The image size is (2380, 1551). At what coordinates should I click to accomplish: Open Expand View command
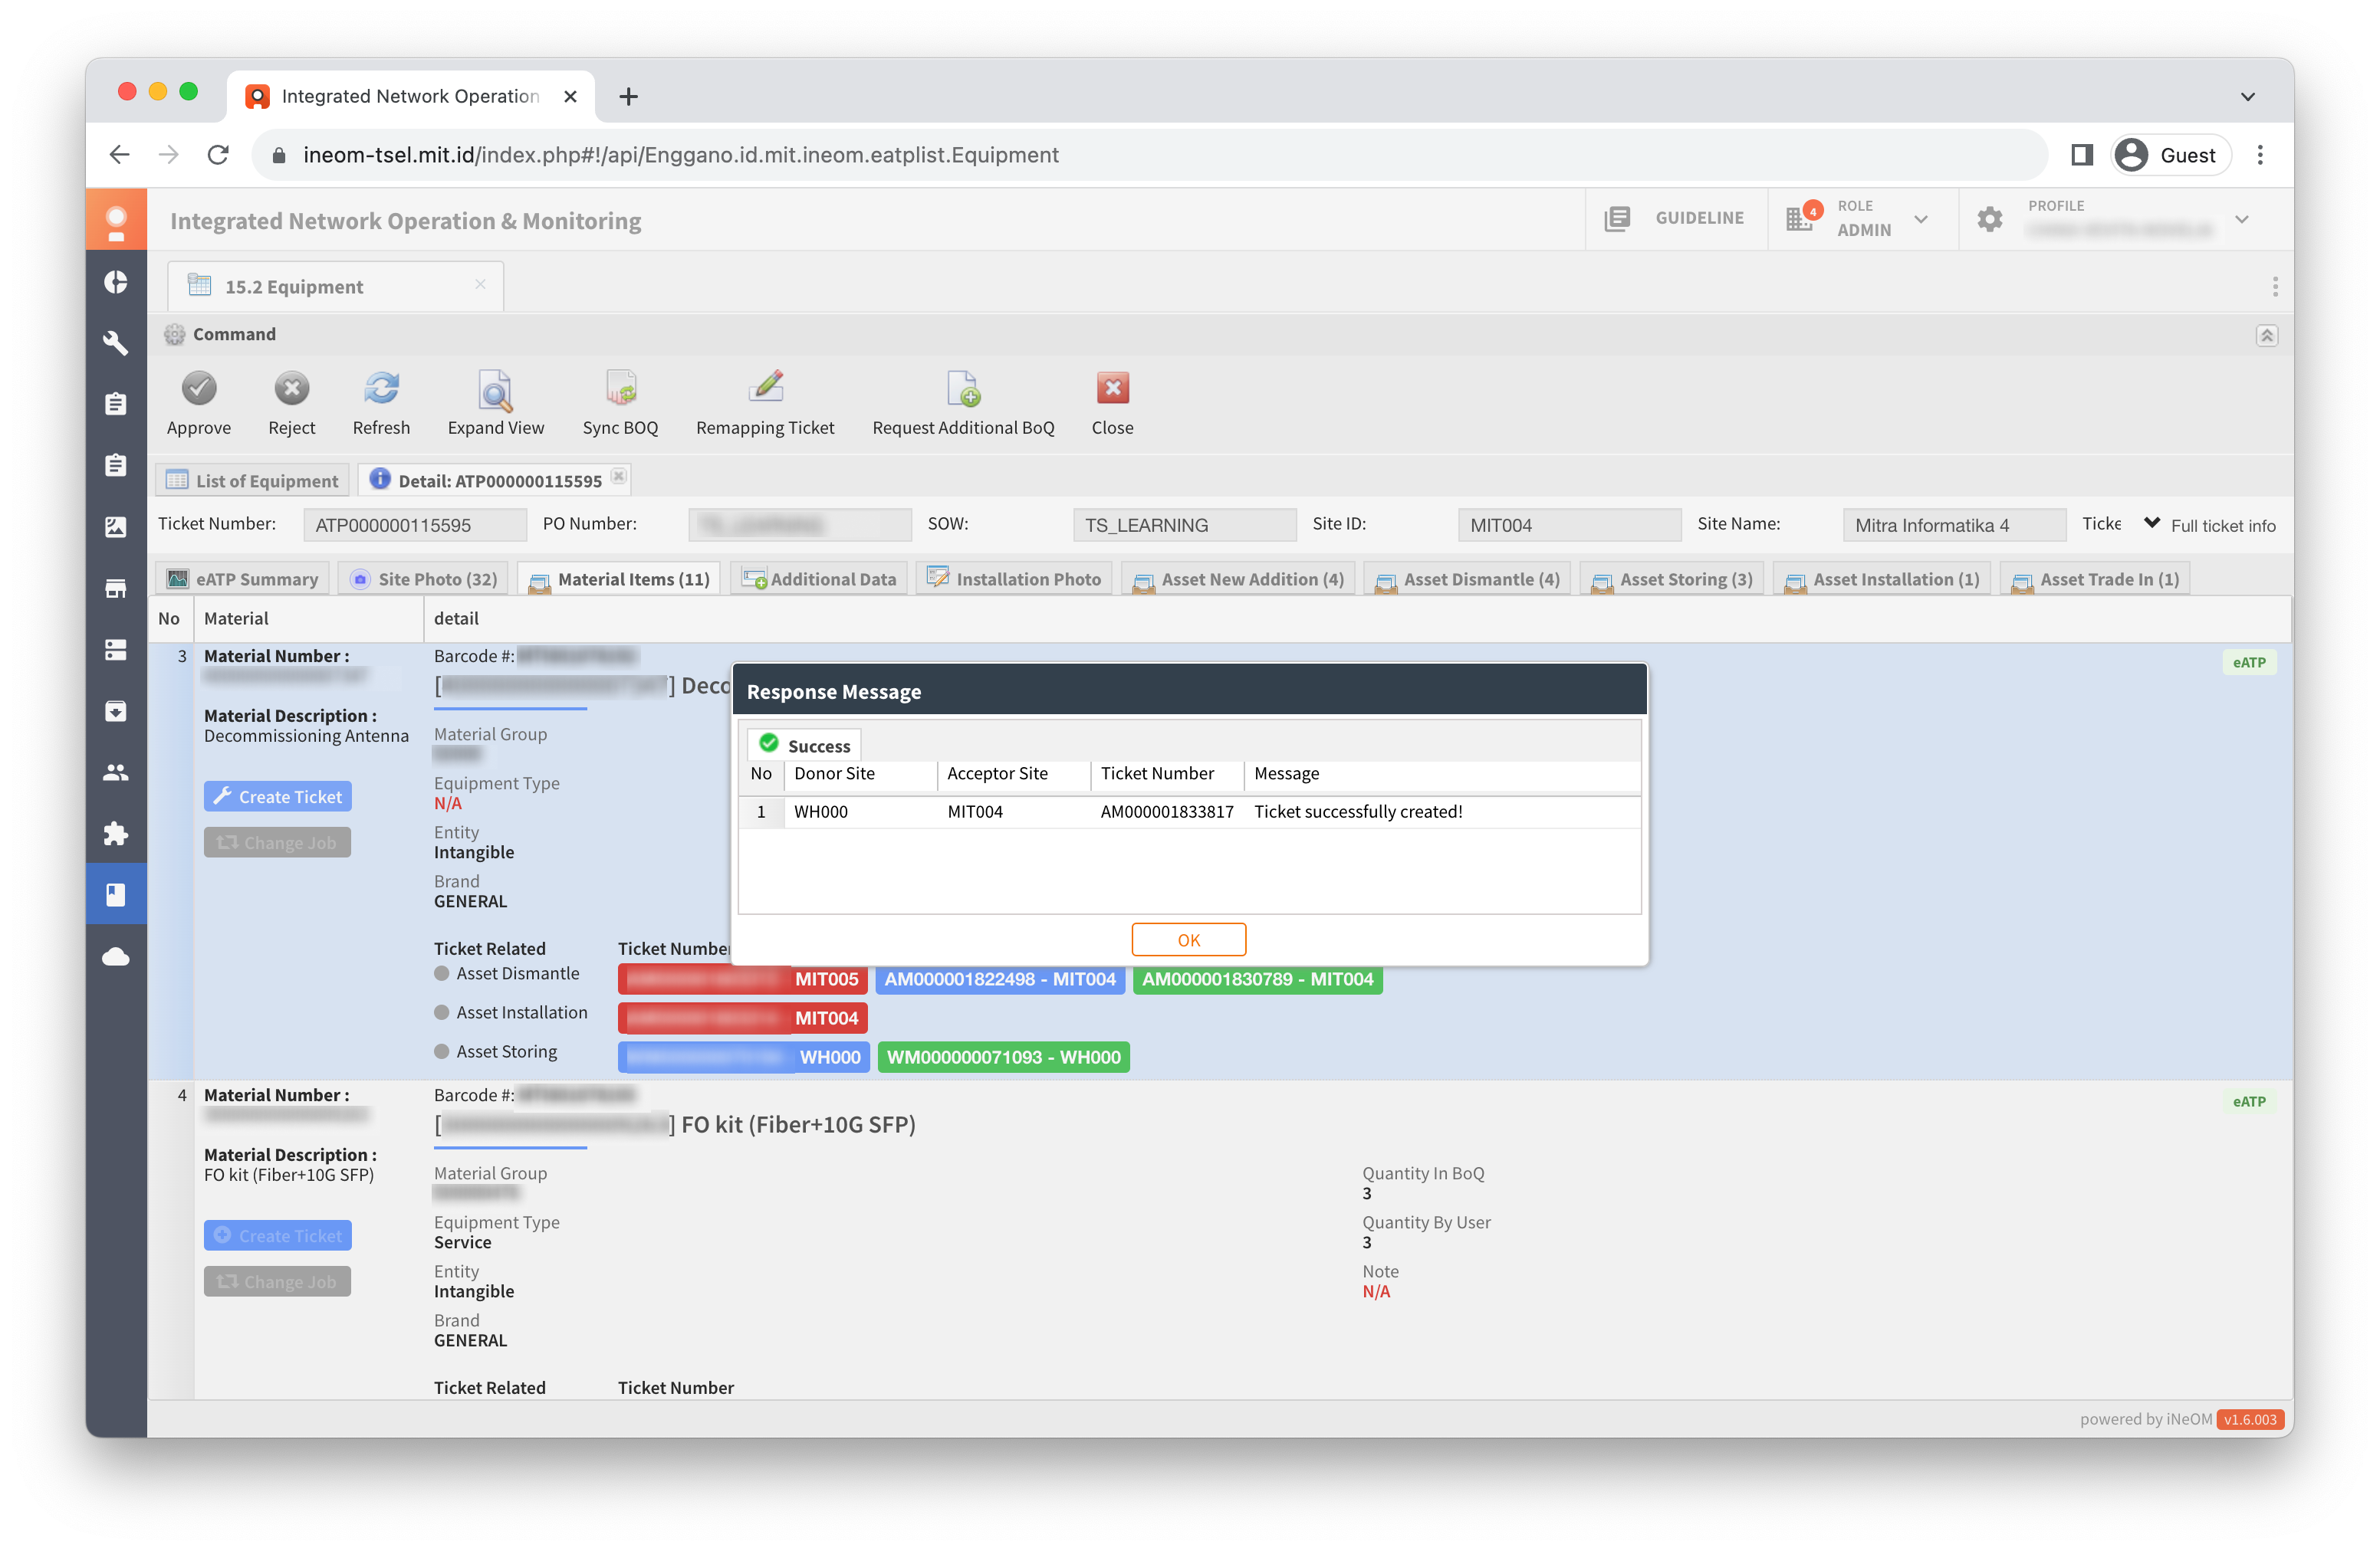(495, 390)
